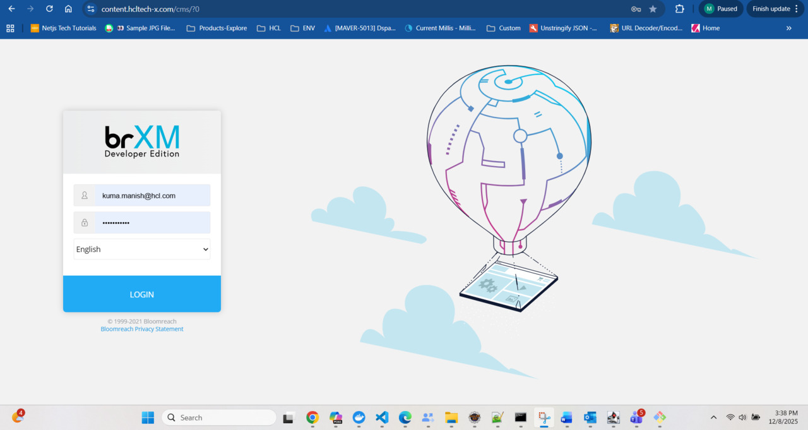Click the username field with kuma.manish@hcl.com
This screenshot has height=430, width=808.
[x=152, y=196]
